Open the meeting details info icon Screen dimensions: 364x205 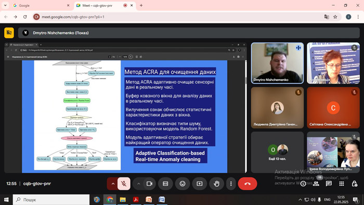coord(303,184)
